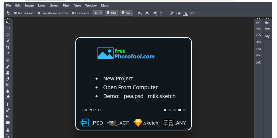
Task: Pick the dark gray theme swatch
Action: coord(170,110)
